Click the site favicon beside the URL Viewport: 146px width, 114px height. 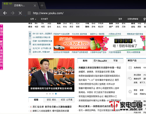29,13
